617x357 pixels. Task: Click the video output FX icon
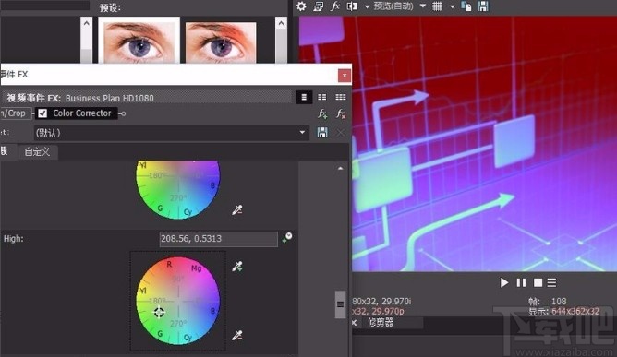click(x=335, y=6)
